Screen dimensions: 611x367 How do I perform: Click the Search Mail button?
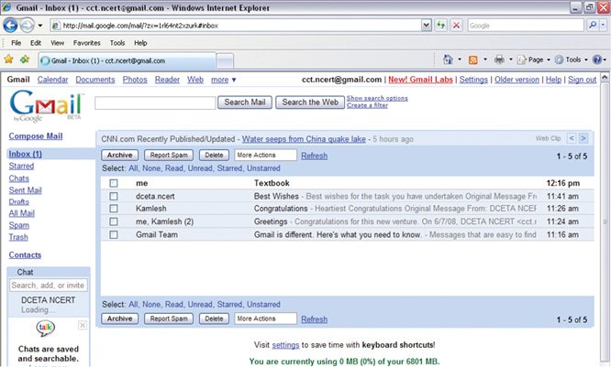(245, 103)
